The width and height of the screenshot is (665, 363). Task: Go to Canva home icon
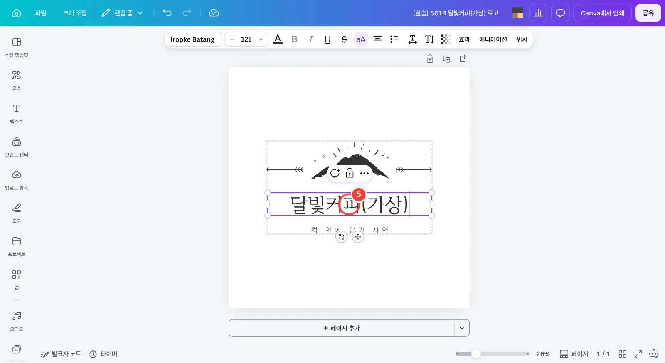17,13
